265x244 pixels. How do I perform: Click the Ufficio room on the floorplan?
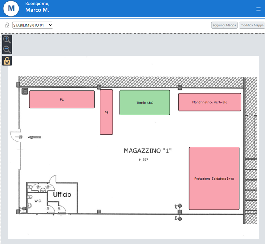(x=62, y=194)
